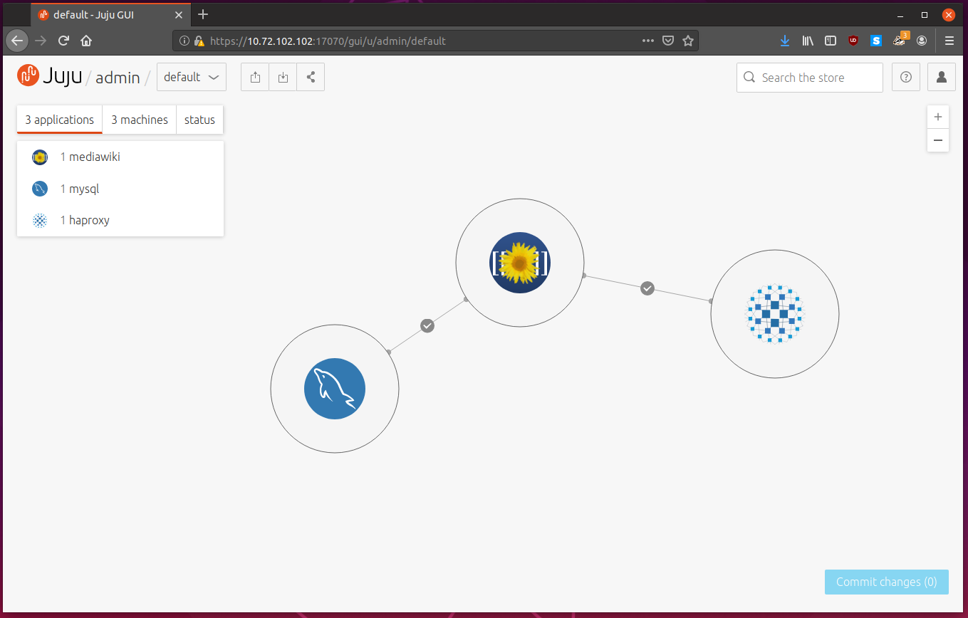Select the mediawiki sunflower application on the canvas
The height and width of the screenshot is (618, 968).
click(520, 263)
